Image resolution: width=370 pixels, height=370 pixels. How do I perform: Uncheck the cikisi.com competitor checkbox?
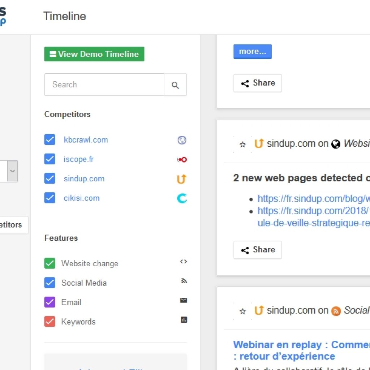pos(50,198)
